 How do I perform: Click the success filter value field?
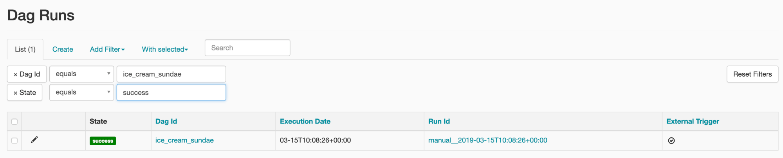pos(171,92)
